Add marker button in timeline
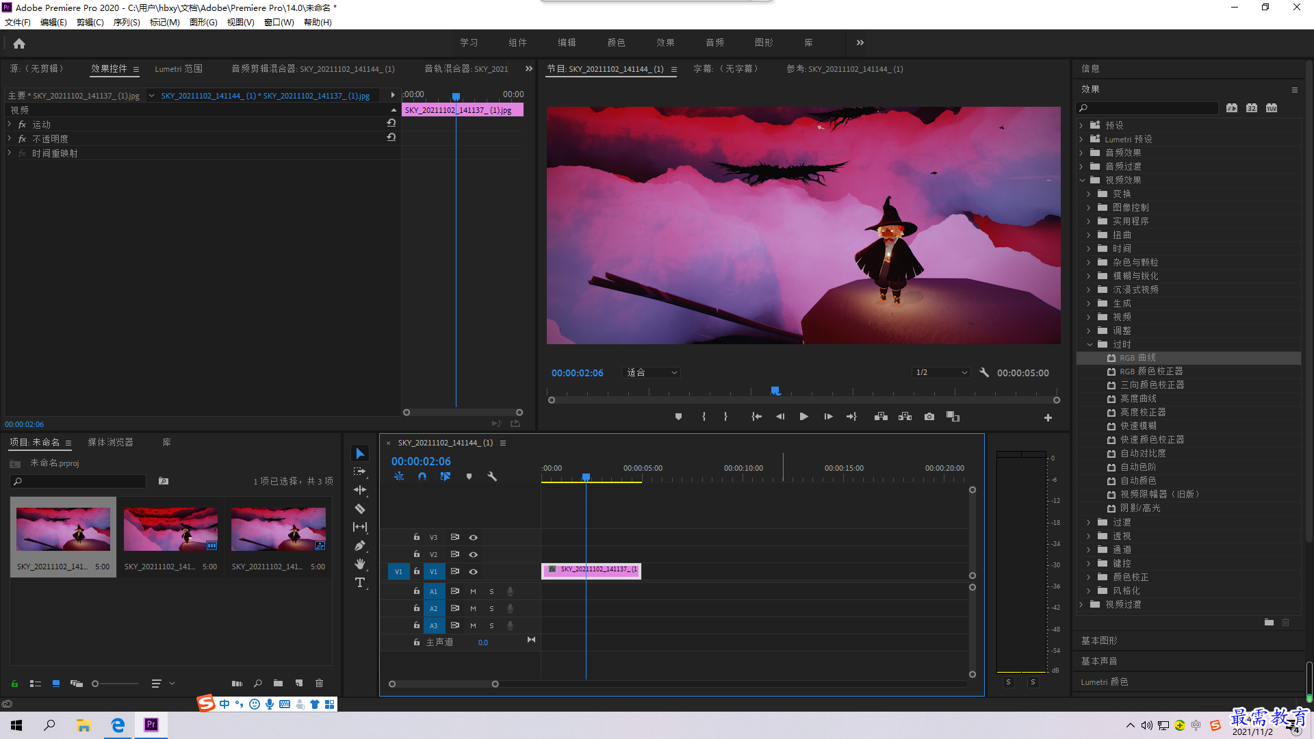The image size is (1314, 739). click(x=469, y=476)
